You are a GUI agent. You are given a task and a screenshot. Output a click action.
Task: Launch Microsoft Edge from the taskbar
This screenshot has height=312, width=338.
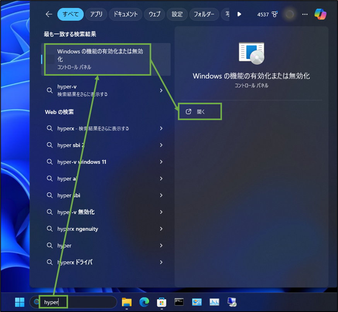(144, 302)
